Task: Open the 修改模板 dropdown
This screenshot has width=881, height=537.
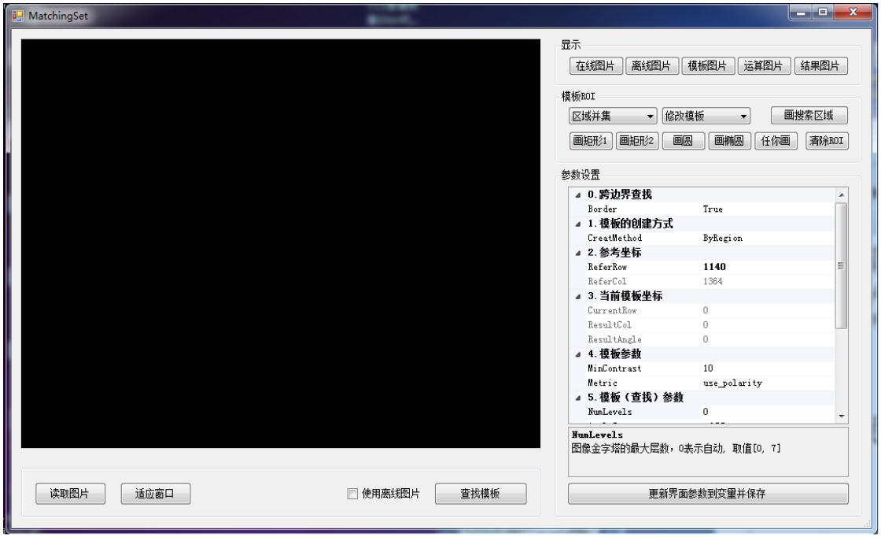Action: click(x=706, y=116)
